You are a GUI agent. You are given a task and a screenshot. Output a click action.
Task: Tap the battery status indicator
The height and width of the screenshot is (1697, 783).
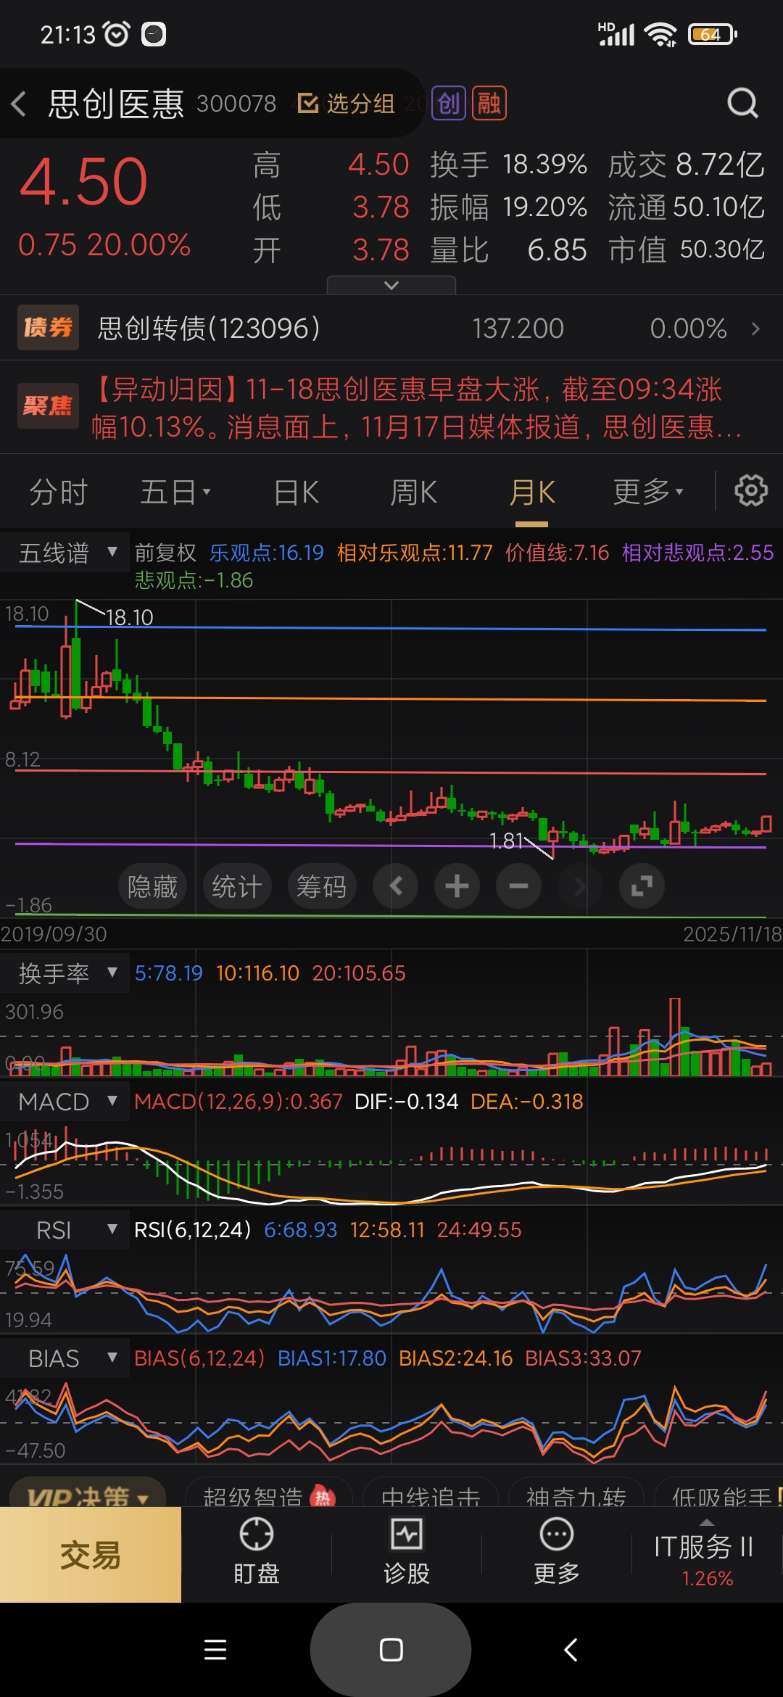tap(713, 34)
